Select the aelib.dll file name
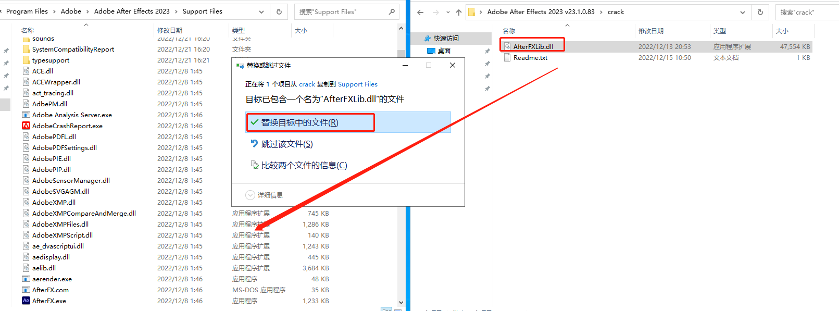 44,268
